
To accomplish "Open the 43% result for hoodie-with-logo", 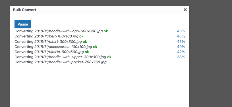I will pos(181,31).
